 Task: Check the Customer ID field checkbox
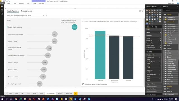point(166,29)
